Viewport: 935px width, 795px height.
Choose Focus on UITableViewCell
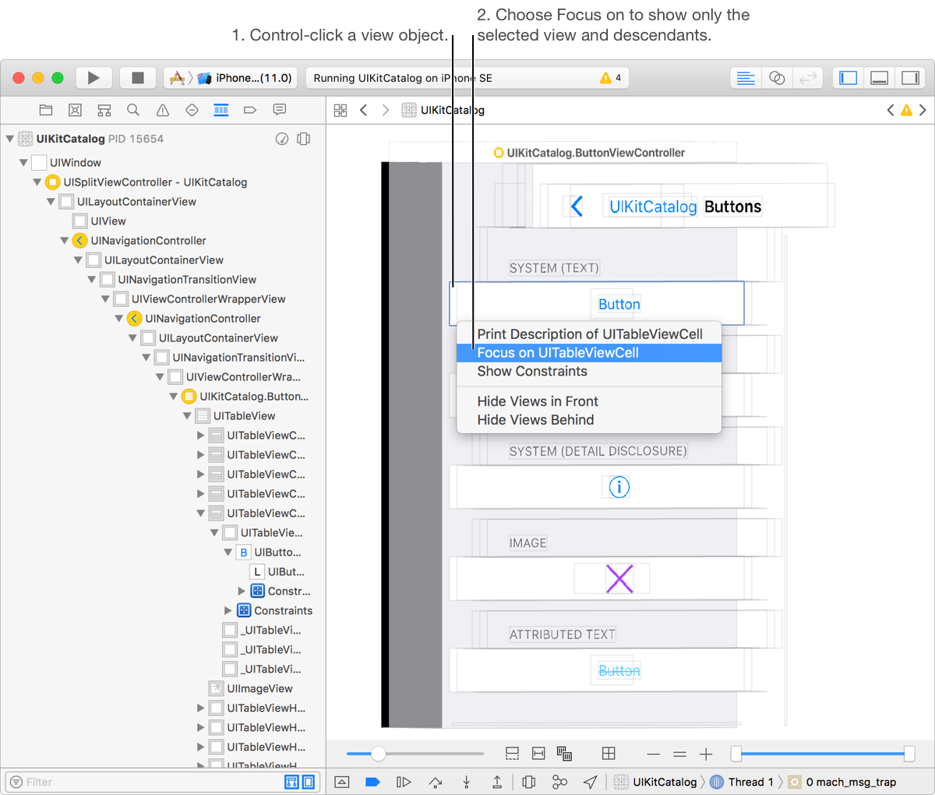558,353
